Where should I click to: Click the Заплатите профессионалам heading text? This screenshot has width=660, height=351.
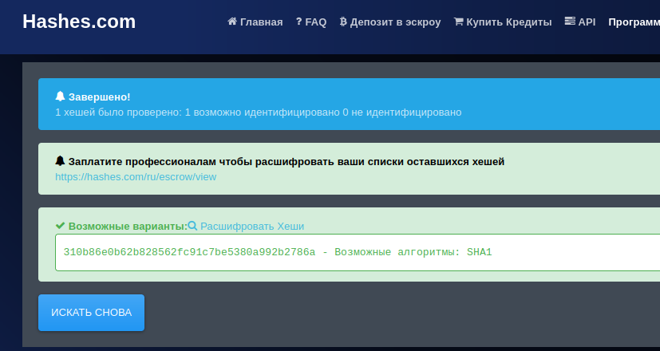(x=287, y=162)
